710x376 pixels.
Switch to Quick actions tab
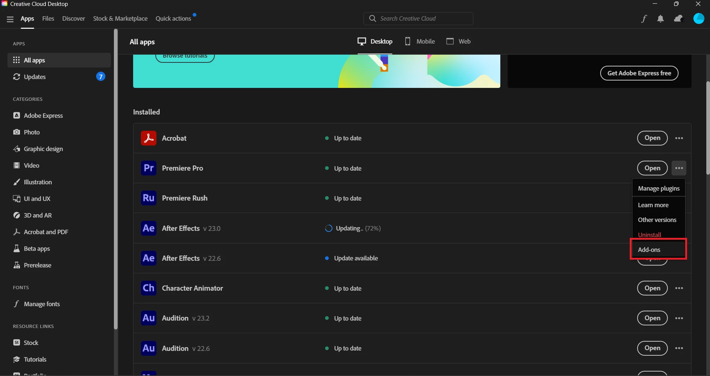[173, 18]
